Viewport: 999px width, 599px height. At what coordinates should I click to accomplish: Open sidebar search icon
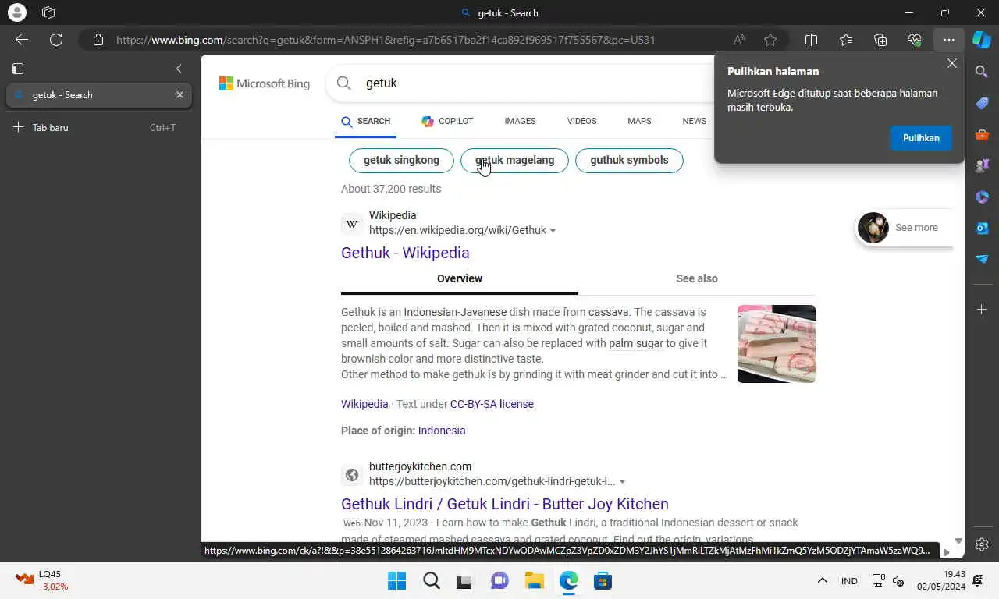(x=982, y=72)
